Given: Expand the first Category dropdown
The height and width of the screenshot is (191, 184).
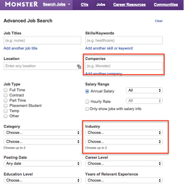Looking at the screenshot, I should [43, 133].
